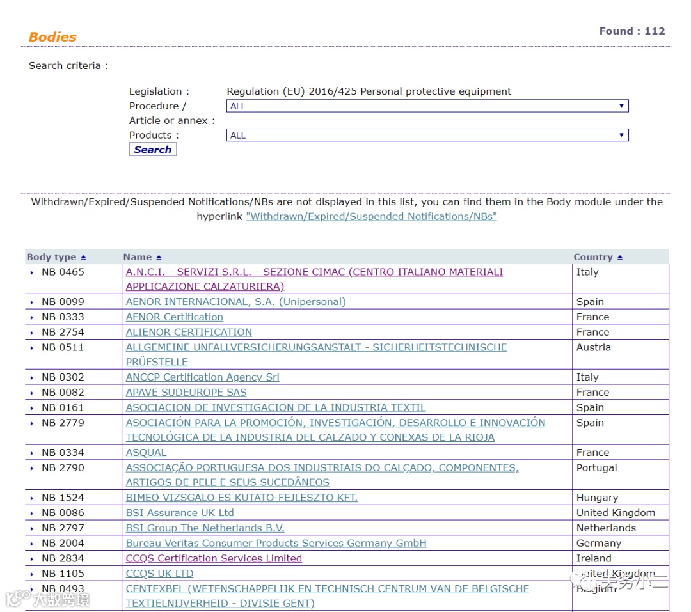Open ALLGEMEINE UNFALLVERSICHERUNGSANSTALT link
Viewport: 691px width, 612px height.
317,354
